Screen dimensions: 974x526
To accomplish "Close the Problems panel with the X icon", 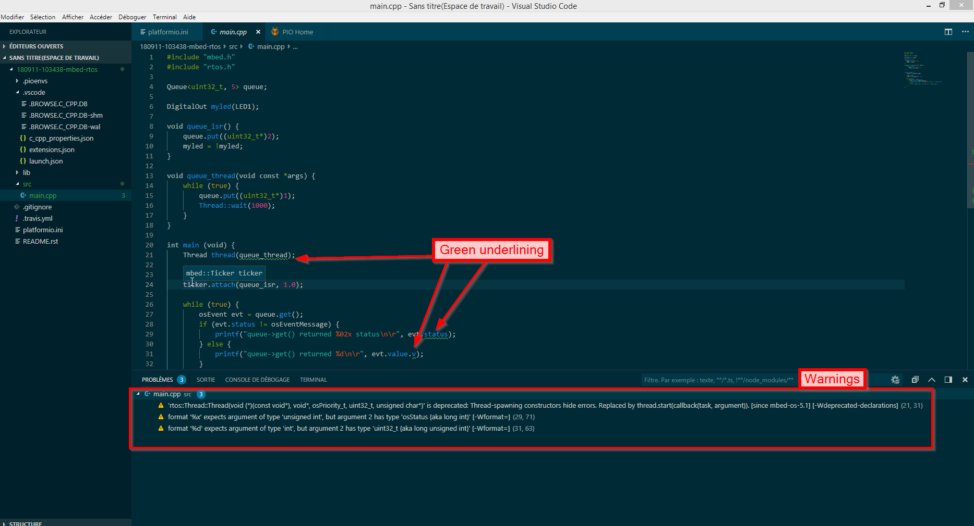I will [965, 380].
